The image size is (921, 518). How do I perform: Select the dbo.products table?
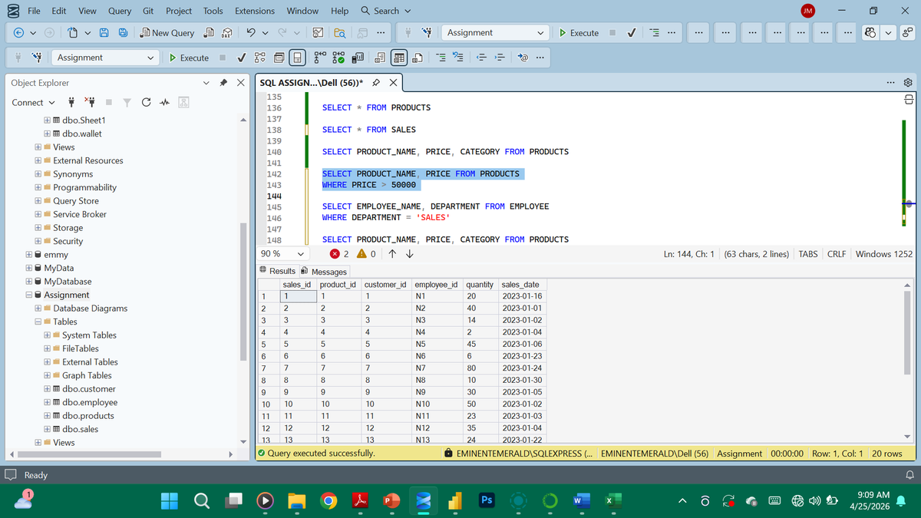coord(87,416)
